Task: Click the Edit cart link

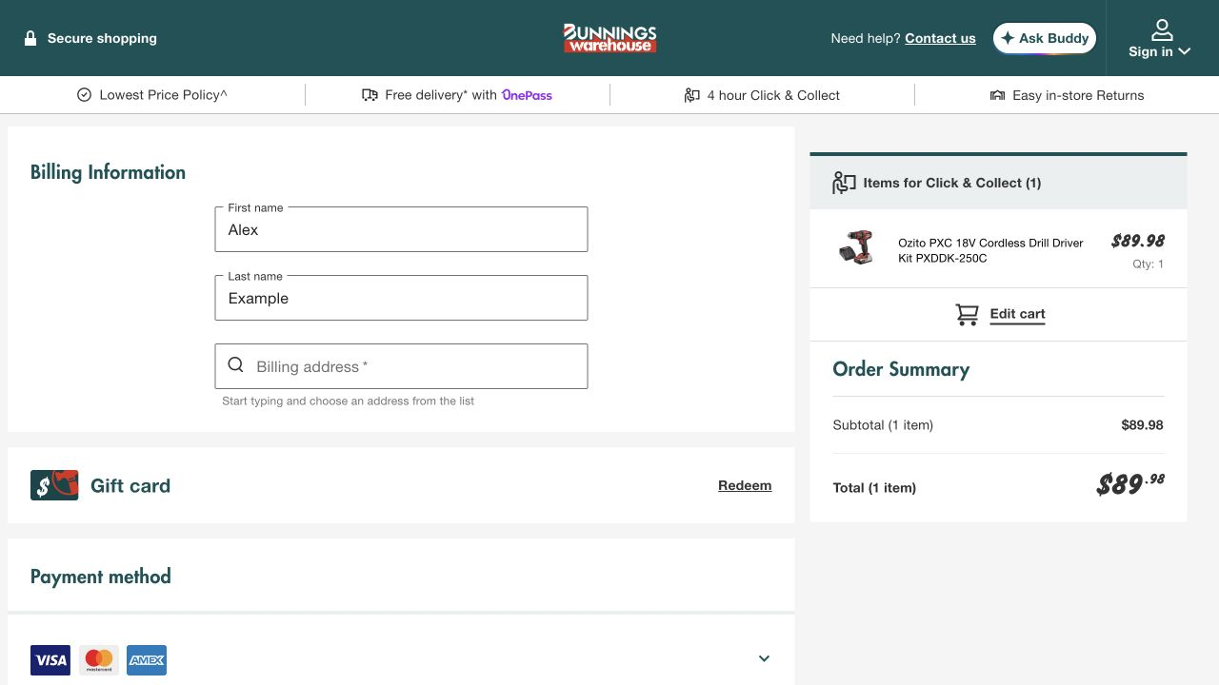Action: click(x=1017, y=314)
